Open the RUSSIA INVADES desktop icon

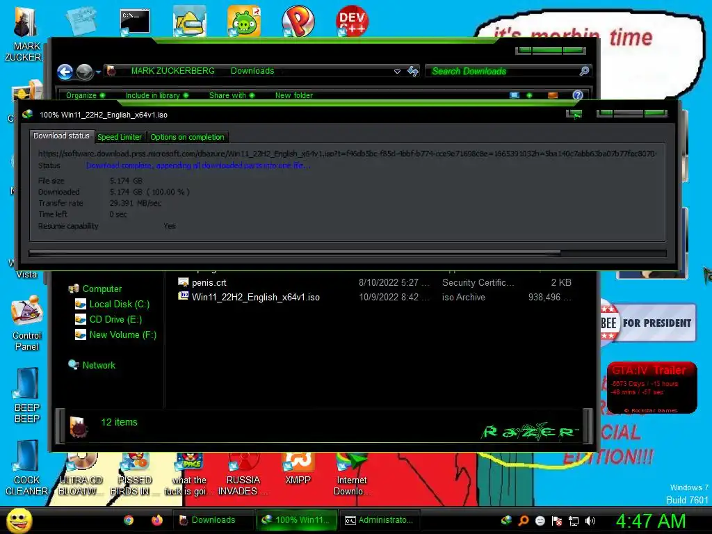pyautogui.click(x=243, y=474)
